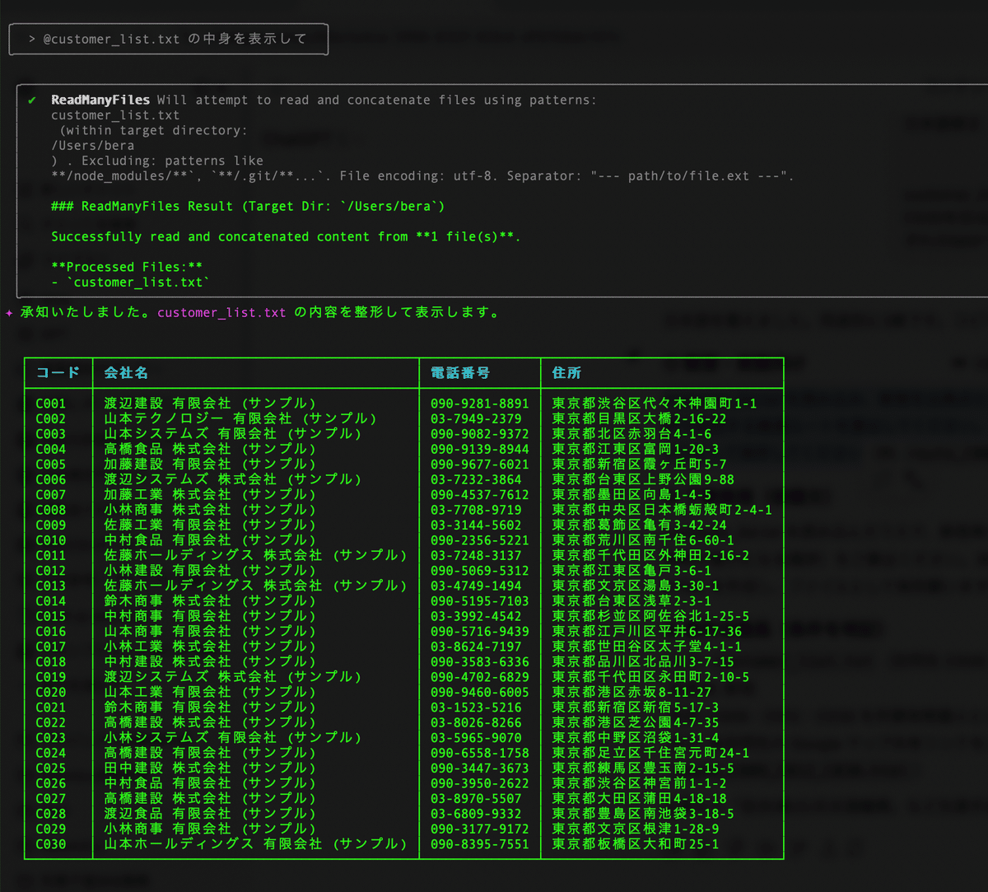Click the company name in row C015
This screenshot has height=892, width=988.
pyautogui.click(x=210, y=616)
